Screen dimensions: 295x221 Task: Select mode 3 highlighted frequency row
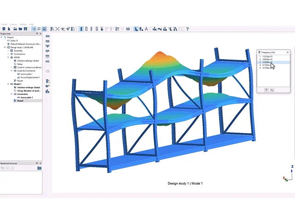coord(273,62)
